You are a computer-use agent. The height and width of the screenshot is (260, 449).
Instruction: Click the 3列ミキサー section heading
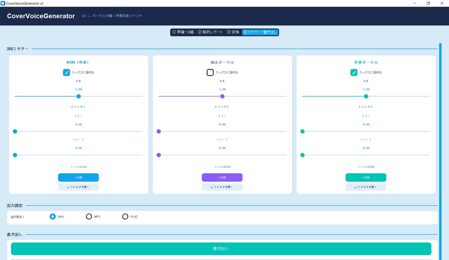[18, 49]
